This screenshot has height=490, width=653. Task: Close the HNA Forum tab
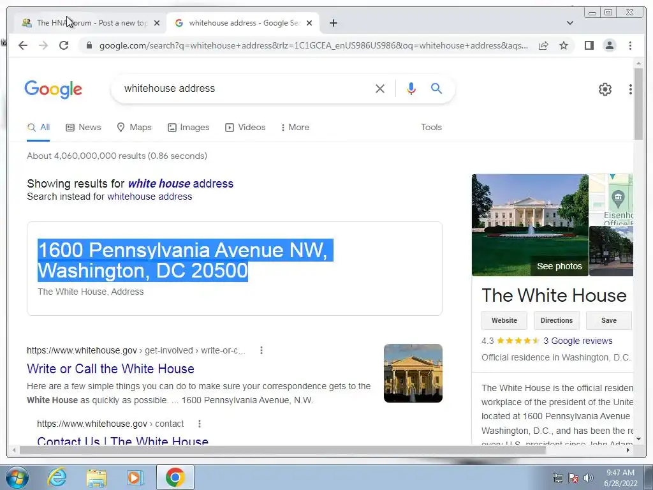click(157, 23)
